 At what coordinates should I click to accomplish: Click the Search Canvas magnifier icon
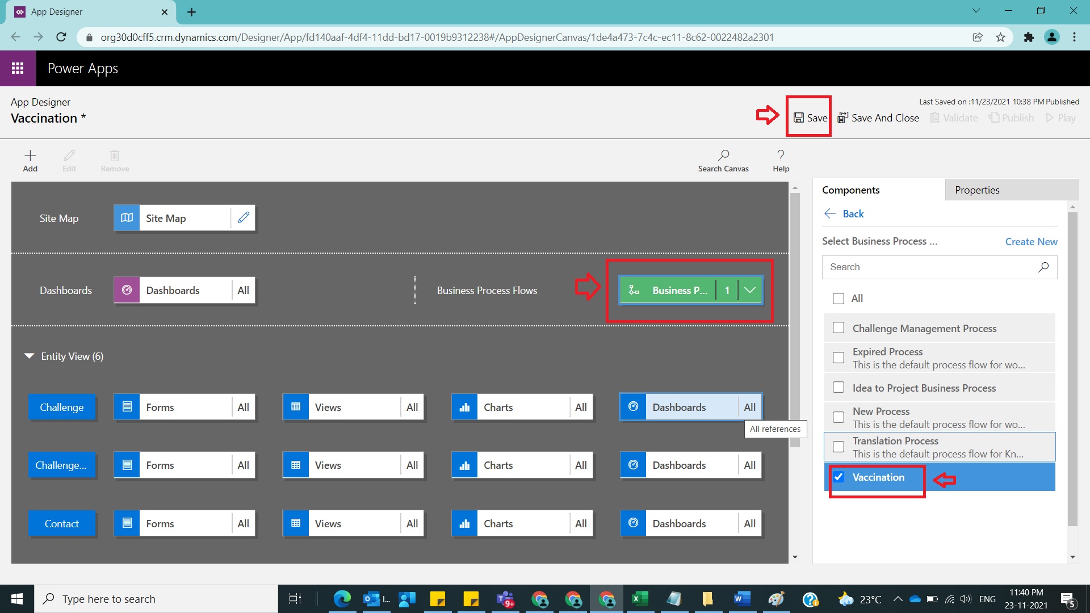(x=723, y=155)
